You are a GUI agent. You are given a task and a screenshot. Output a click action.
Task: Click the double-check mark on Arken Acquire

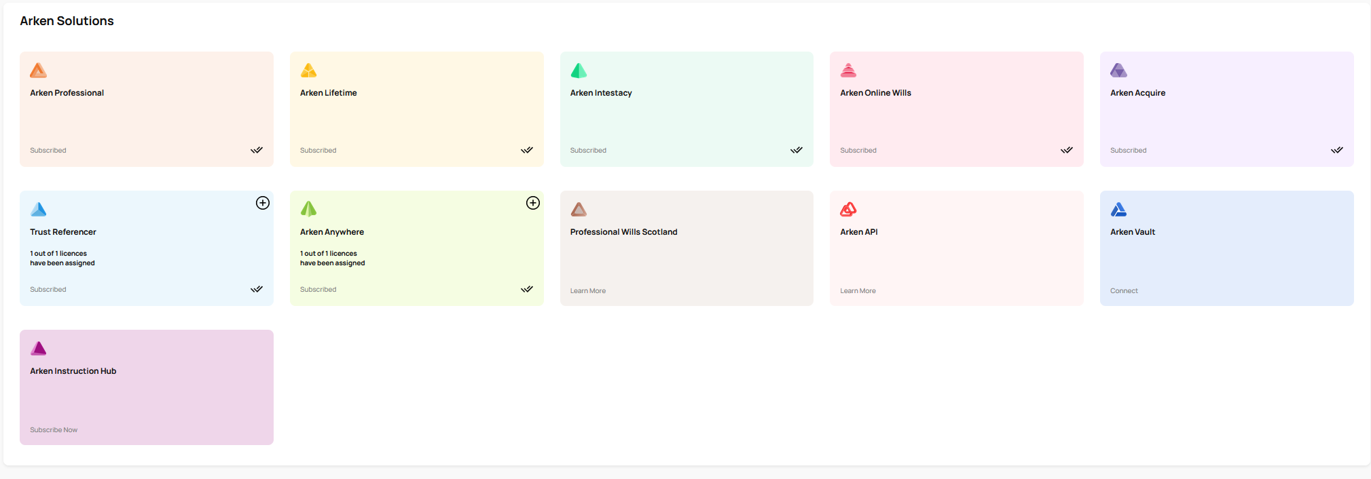point(1337,151)
